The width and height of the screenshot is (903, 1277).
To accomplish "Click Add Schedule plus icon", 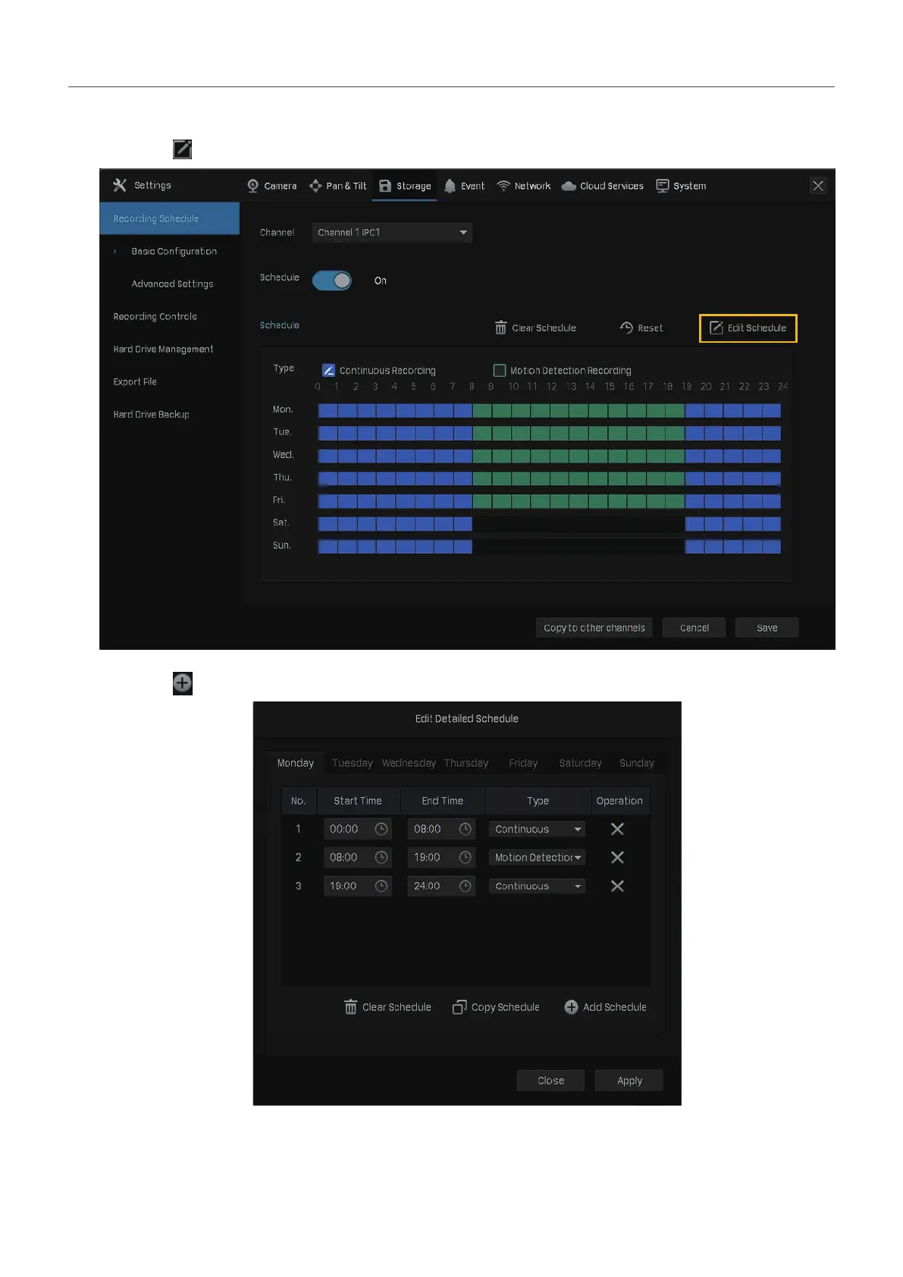I will pos(572,1007).
